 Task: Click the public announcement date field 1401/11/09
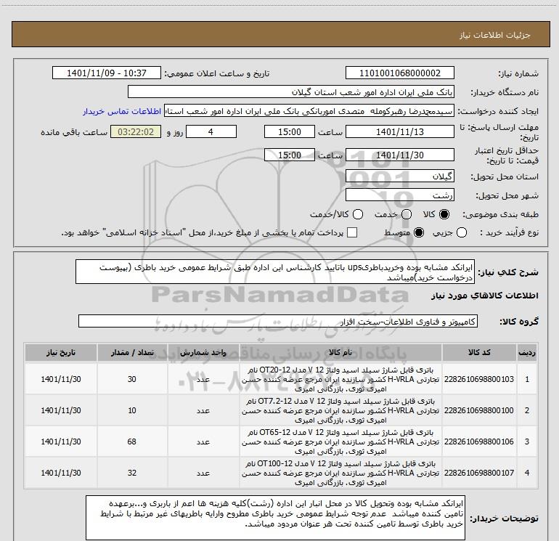[107, 73]
